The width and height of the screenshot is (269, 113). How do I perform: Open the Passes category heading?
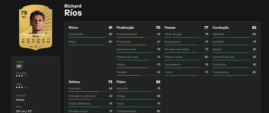point(170,28)
